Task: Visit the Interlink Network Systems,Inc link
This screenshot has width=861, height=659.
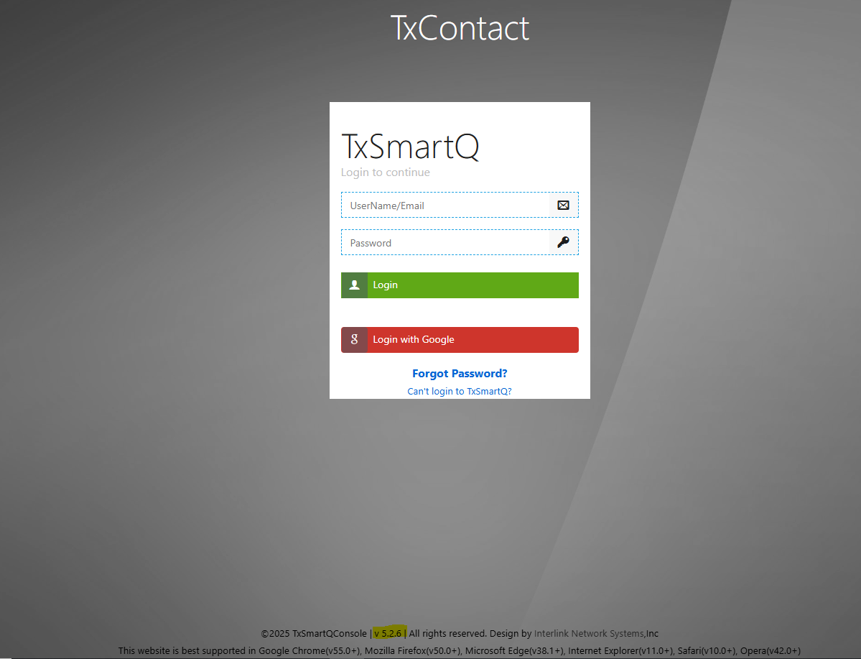Action: (596, 634)
